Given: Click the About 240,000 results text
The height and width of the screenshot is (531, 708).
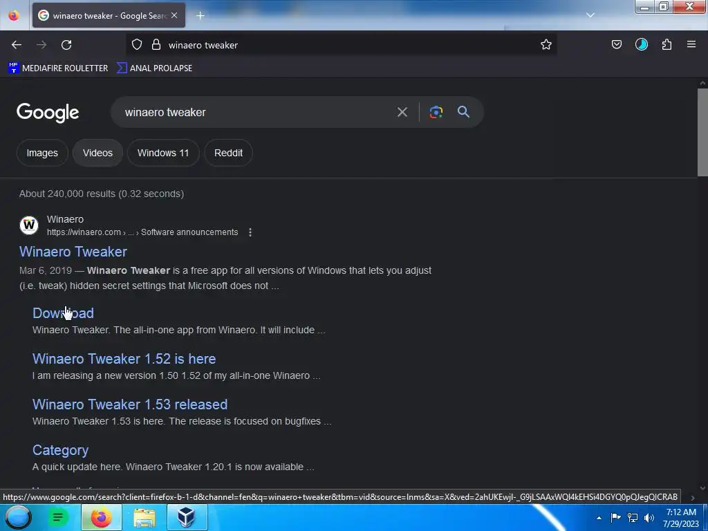Looking at the screenshot, I should (102, 194).
